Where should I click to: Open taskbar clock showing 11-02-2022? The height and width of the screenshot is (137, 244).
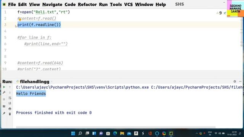tap(232, 133)
